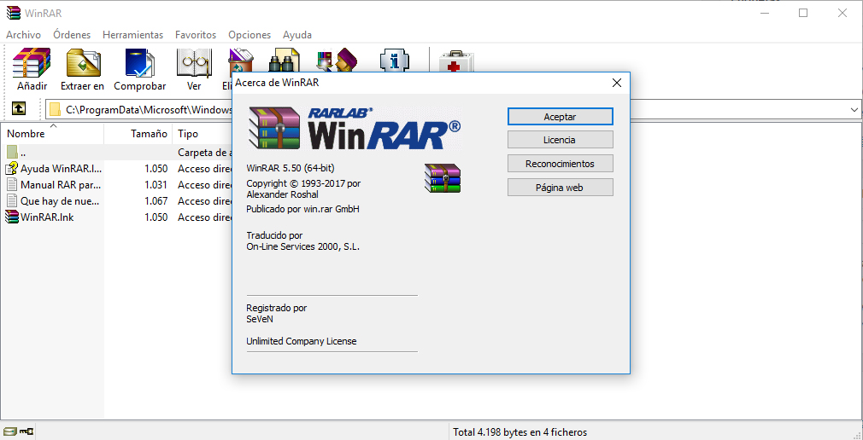Click the folder icon in address bar

point(55,109)
